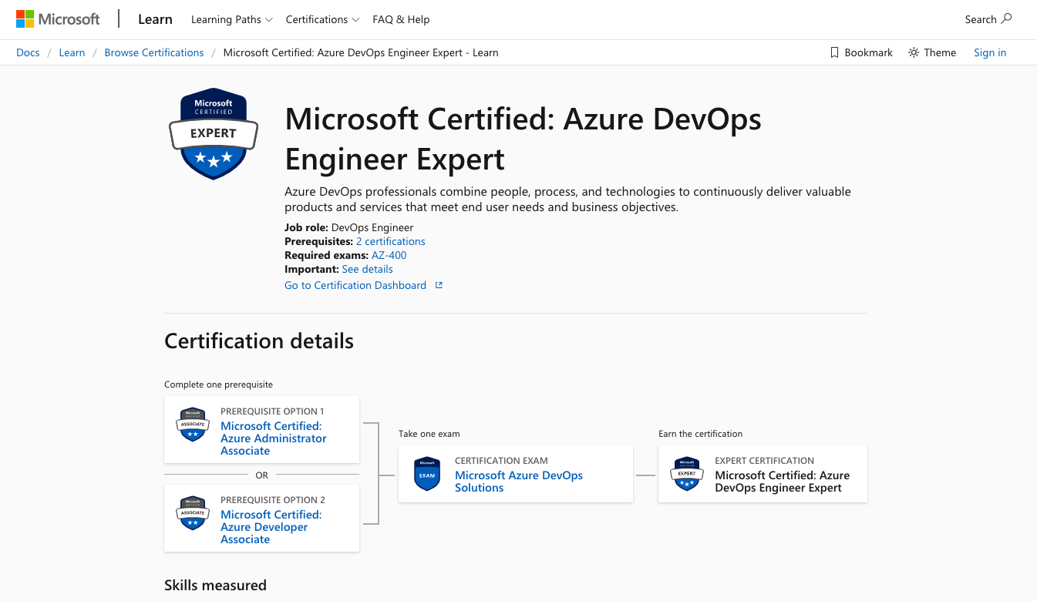Click the Sign in link

tap(990, 52)
